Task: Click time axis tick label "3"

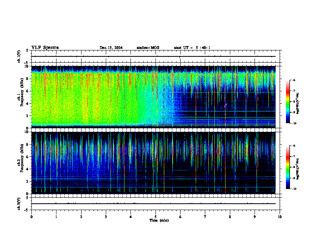Action: 106,217
